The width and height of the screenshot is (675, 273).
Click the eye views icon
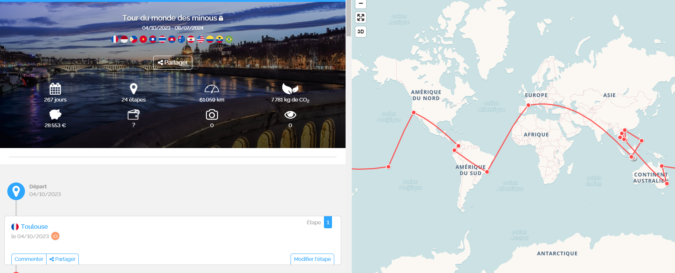[x=290, y=115]
